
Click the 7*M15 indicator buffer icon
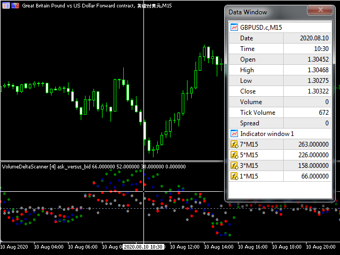point(234,144)
